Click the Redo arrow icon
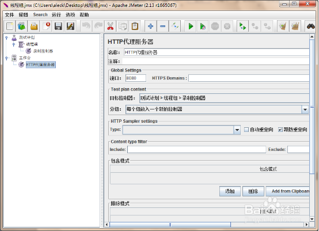 coord(98,26)
